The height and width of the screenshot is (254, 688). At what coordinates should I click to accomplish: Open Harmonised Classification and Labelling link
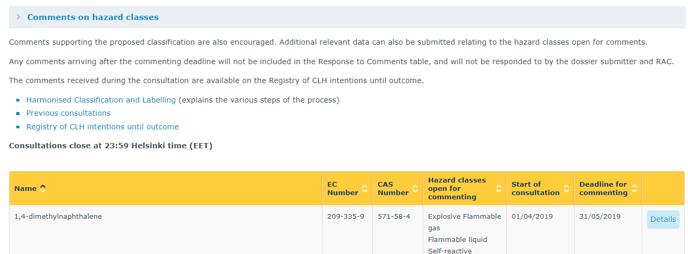tap(101, 100)
